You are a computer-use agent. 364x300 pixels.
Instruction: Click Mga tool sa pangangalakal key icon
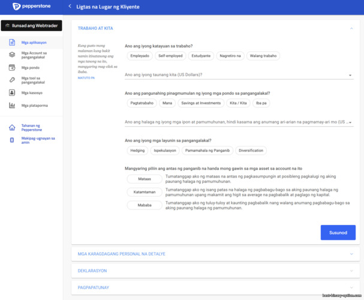coord(12,80)
